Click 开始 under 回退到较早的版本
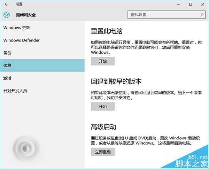209x169 pixels. pyautogui.click(x=103, y=106)
